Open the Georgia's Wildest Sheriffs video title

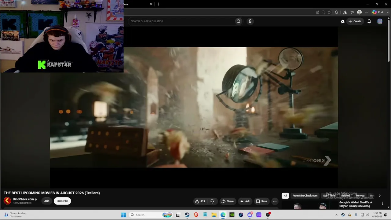(x=356, y=204)
